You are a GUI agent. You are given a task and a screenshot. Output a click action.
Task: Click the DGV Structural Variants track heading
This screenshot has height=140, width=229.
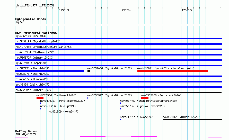click(36, 33)
